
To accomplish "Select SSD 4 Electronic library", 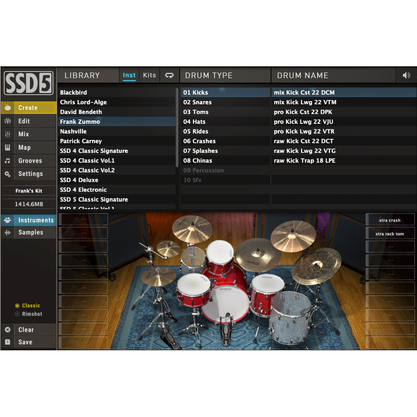I will 117,190.
